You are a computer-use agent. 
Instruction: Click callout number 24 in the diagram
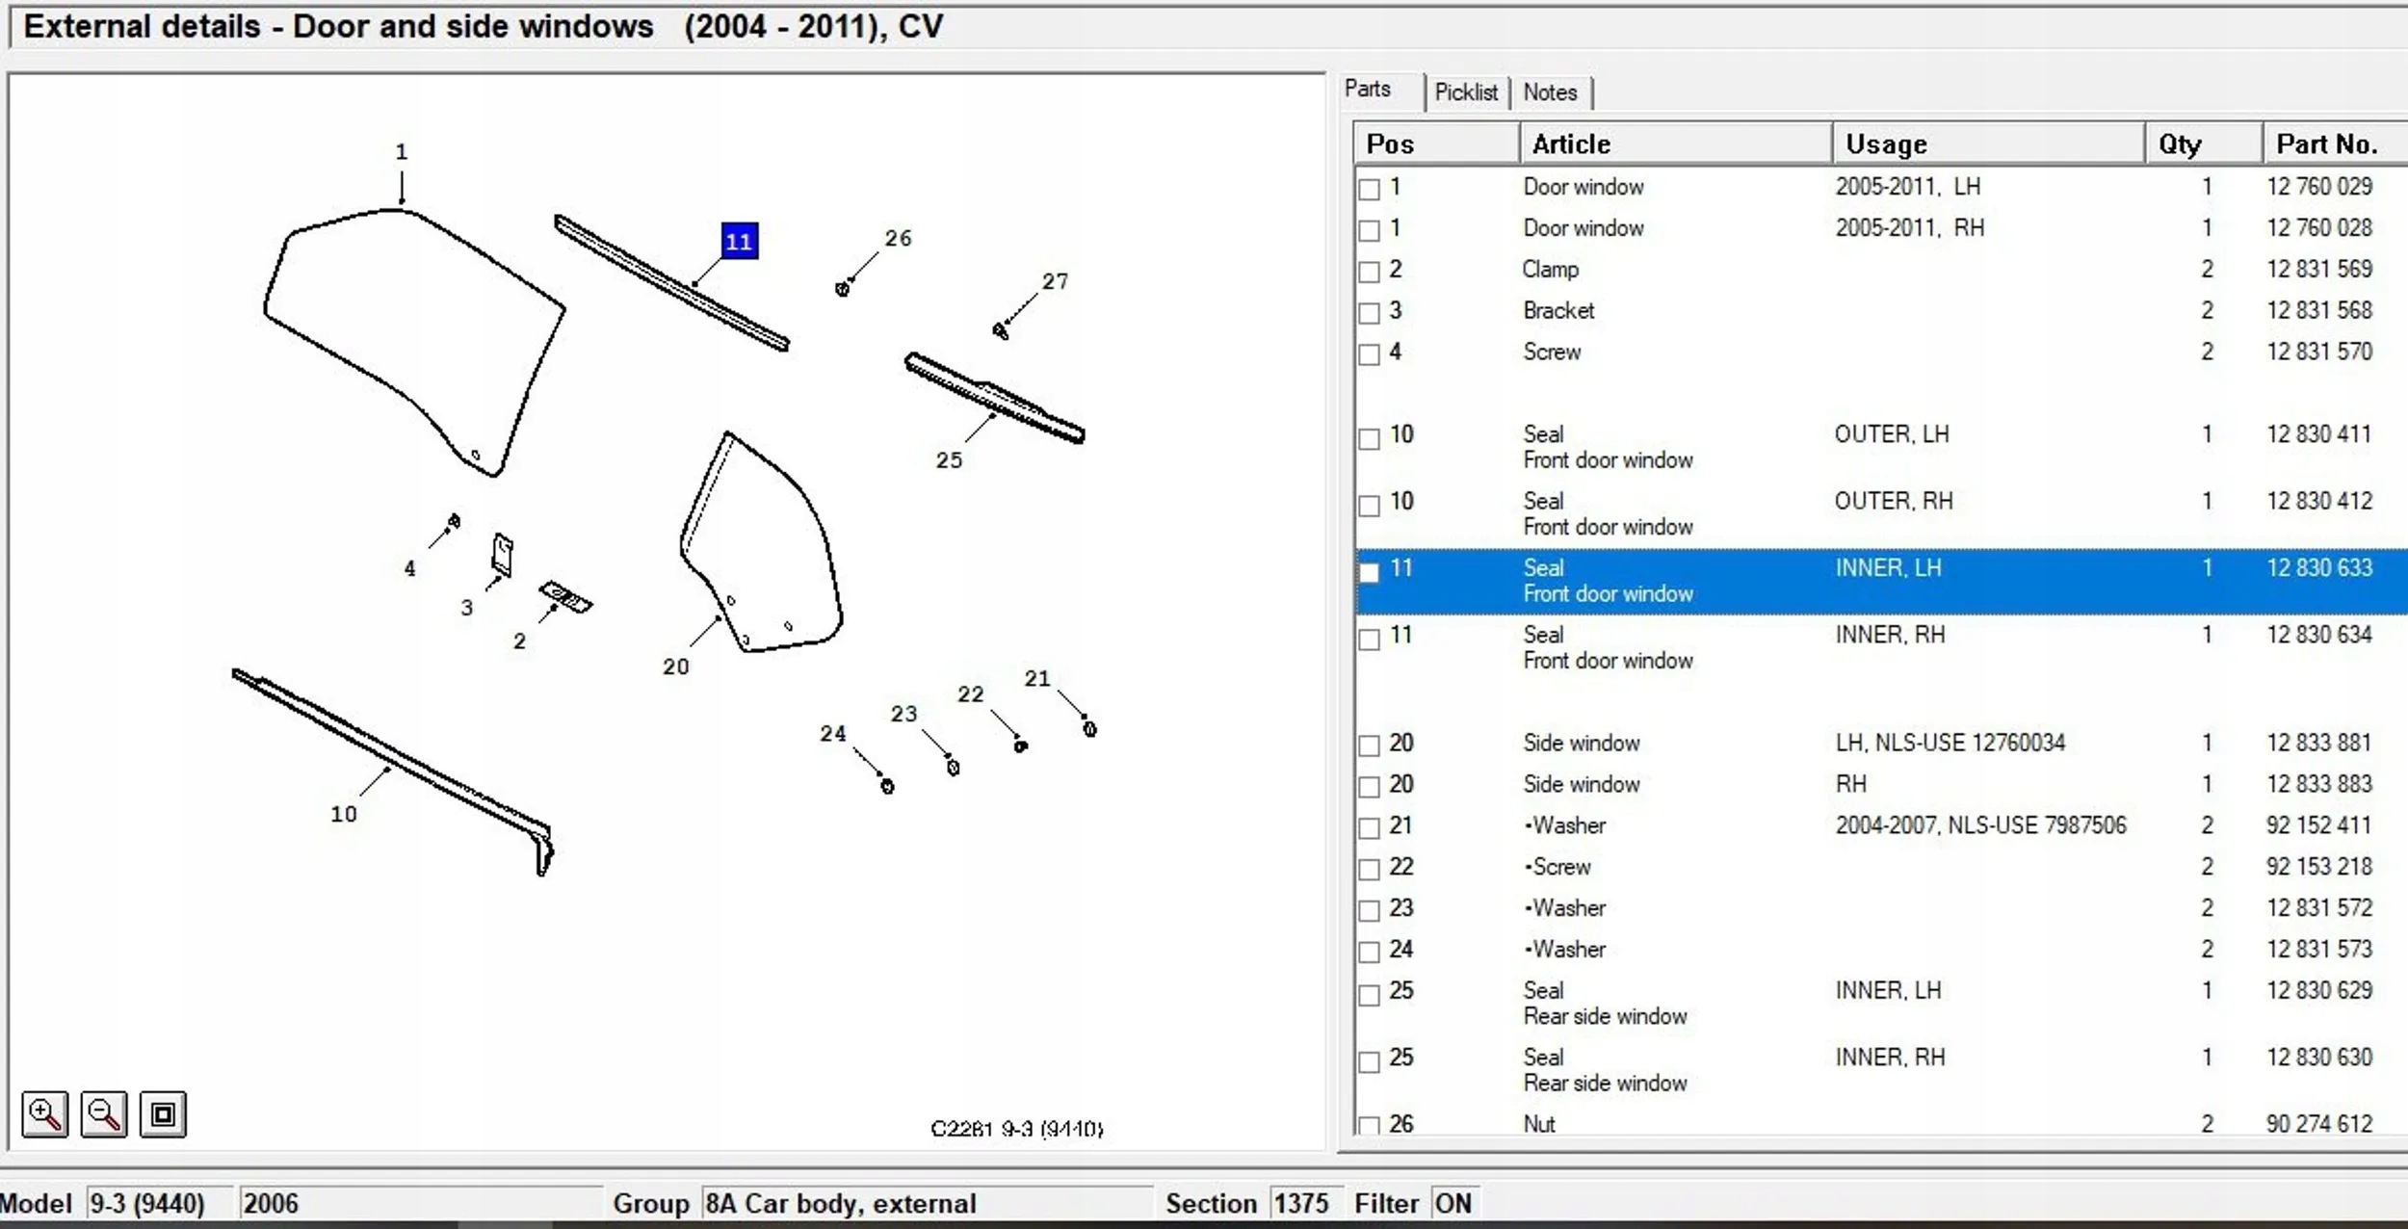(833, 734)
